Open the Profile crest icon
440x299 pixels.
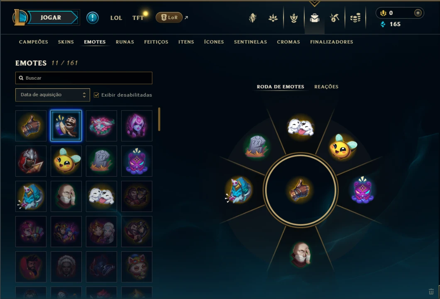pyautogui.click(x=252, y=18)
